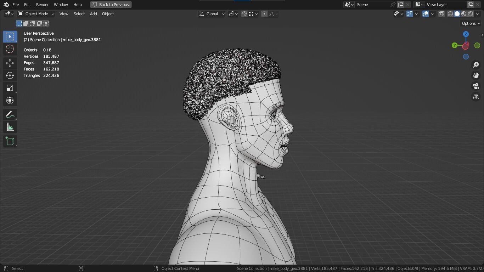Viewport: 484px width, 272px height.
Task: Activate the Select Box tool
Action: pyautogui.click(x=10, y=36)
